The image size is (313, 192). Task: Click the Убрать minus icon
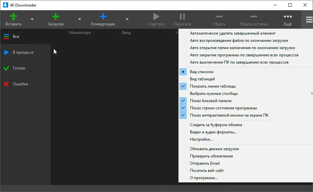coord(219,16)
